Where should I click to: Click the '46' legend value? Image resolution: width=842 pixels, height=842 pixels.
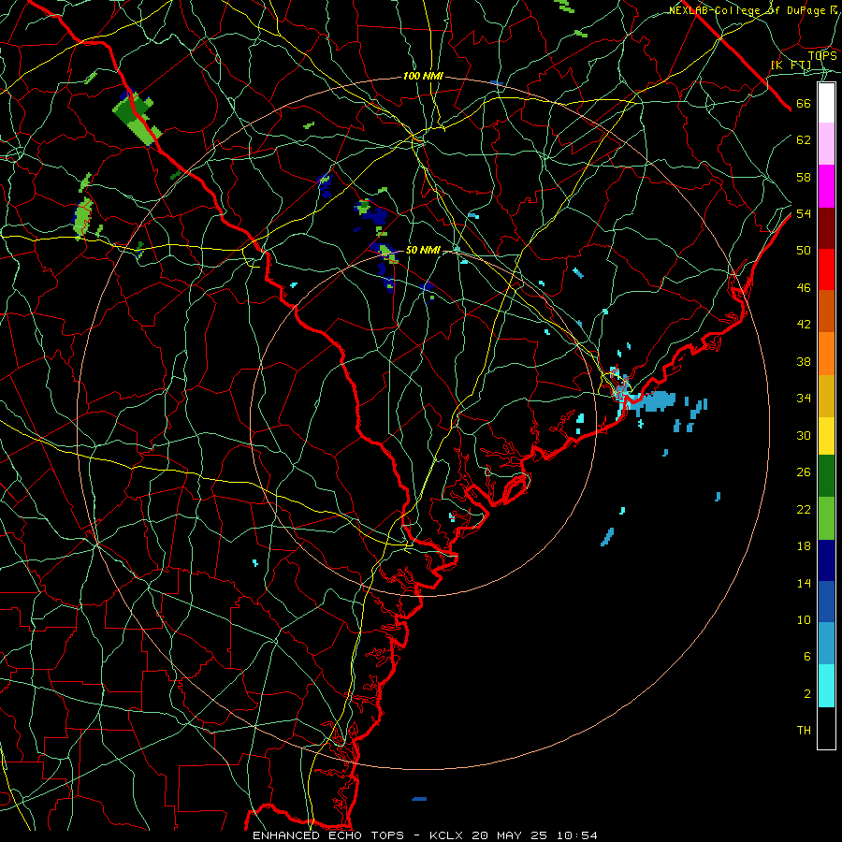804,287
